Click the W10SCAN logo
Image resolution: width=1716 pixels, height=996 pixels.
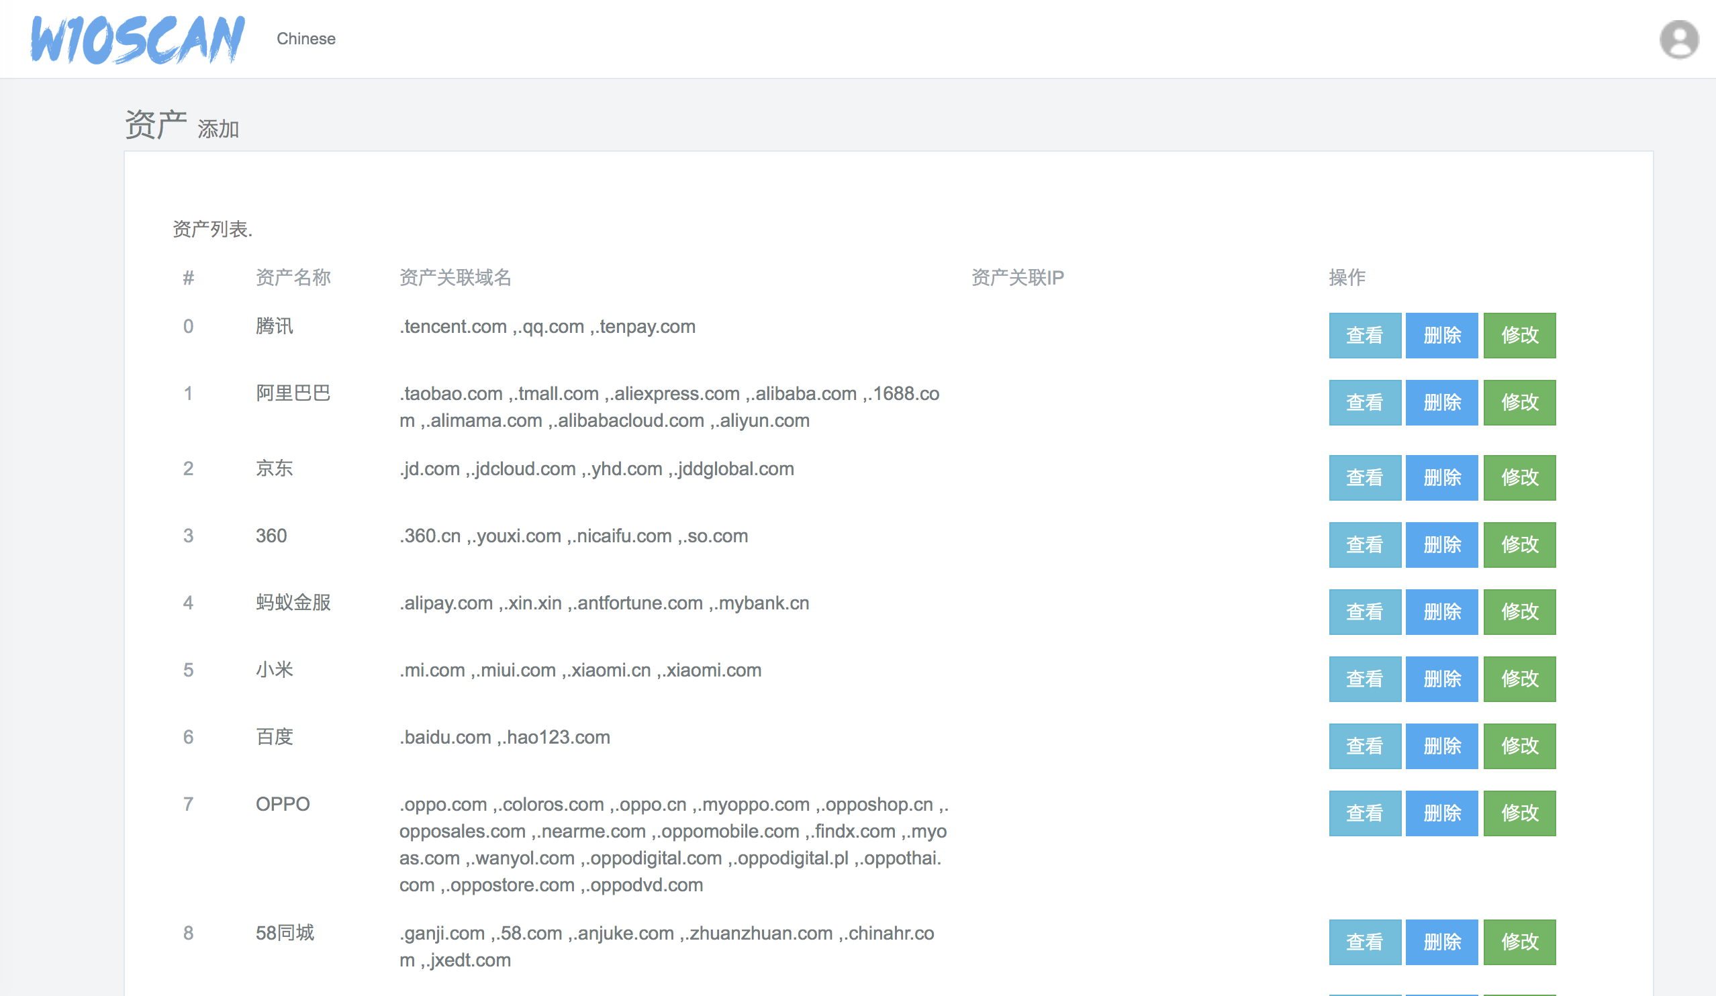click(x=137, y=40)
